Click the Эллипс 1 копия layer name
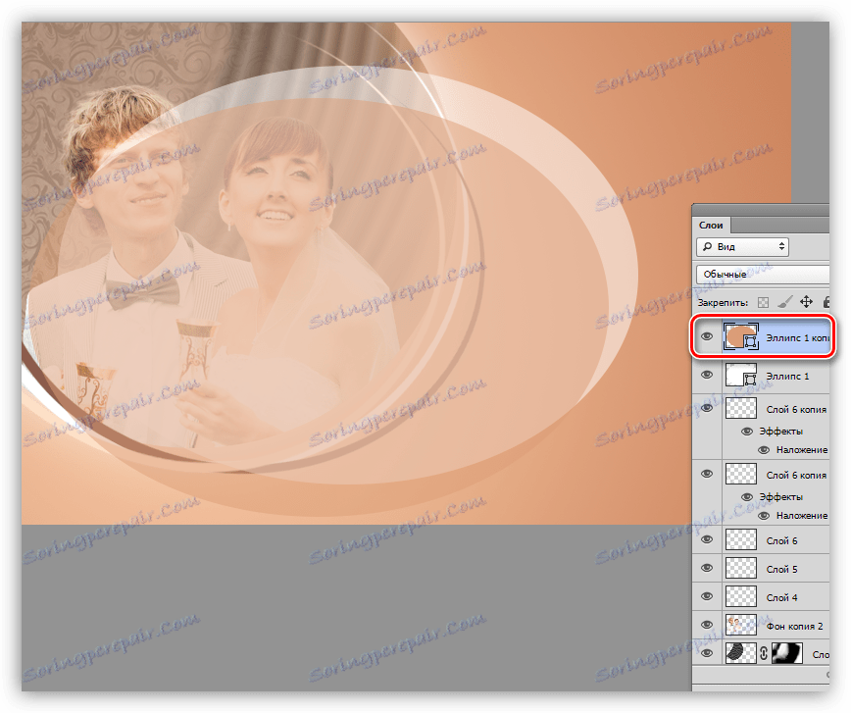Image resolution: width=851 pixels, height=713 pixels. (797, 338)
